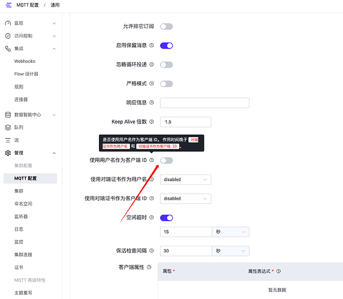Click the 管理 gear icon
The height and width of the screenshot is (299, 343).
click(8, 153)
